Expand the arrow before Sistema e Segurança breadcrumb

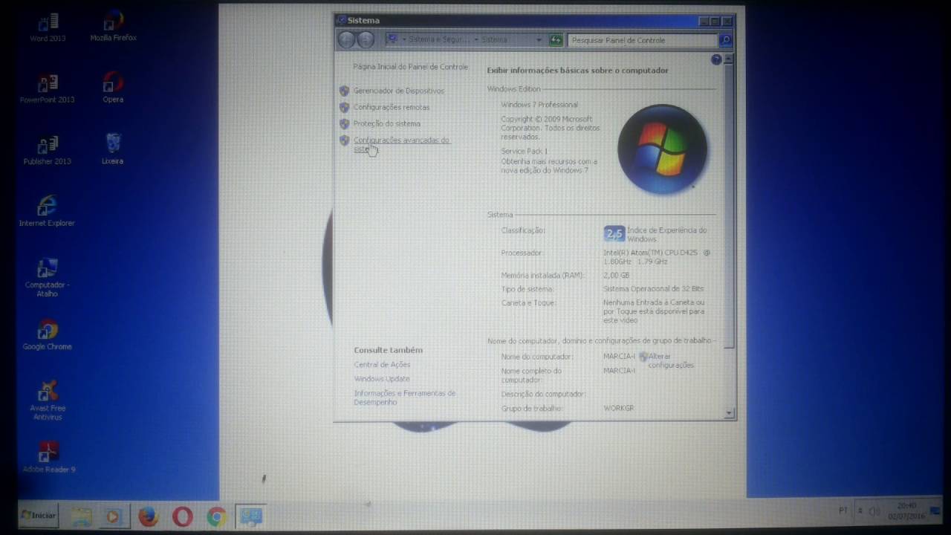tap(403, 40)
